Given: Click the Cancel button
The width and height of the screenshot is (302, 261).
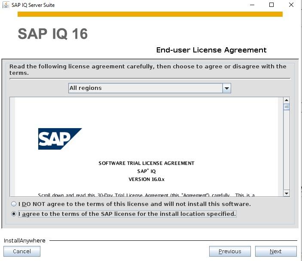Looking at the screenshot, I should [x=22, y=252].
